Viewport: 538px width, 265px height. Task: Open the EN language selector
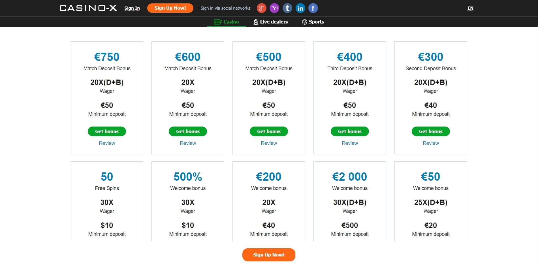[x=470, y=8]
